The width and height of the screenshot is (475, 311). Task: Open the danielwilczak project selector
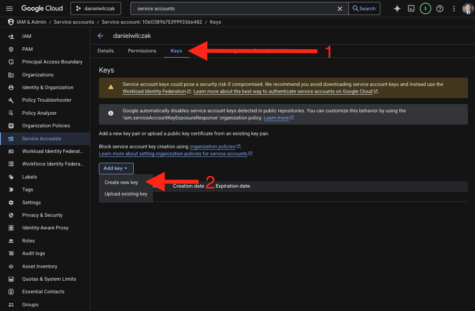(95, 9)
